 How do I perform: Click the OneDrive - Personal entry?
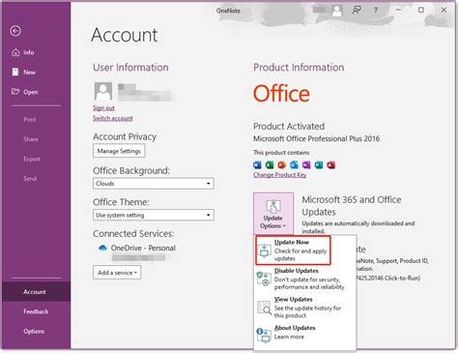pos(143,248)
